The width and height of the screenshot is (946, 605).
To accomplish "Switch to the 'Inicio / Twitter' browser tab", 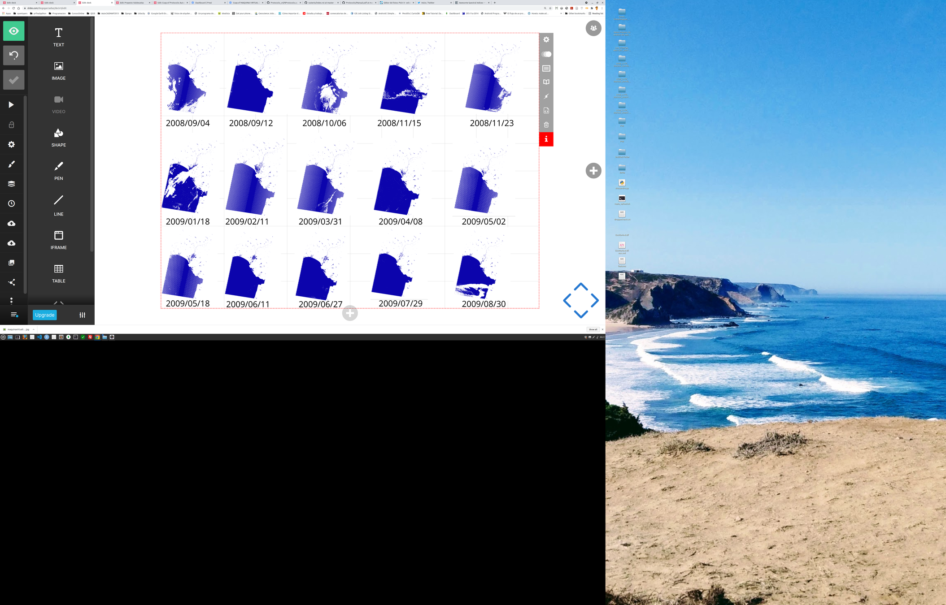I will [x=428, y=3].
